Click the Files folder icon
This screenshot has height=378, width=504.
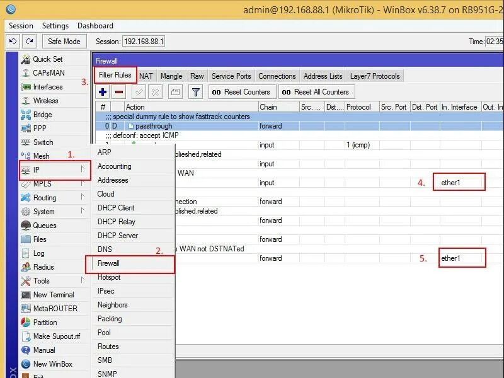[26, 239]
